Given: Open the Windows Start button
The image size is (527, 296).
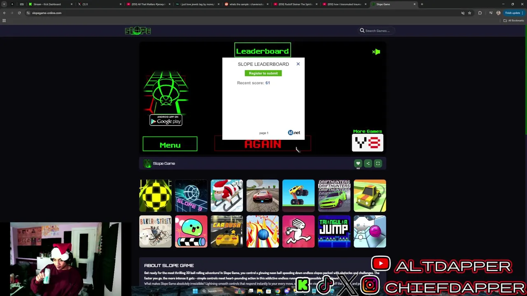Looking at the screenshot, I should pos(195,291).
